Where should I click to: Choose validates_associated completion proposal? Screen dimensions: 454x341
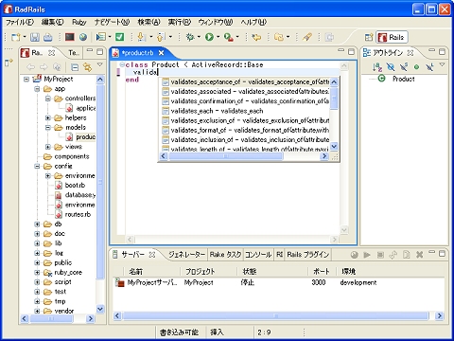click(246, 92)
